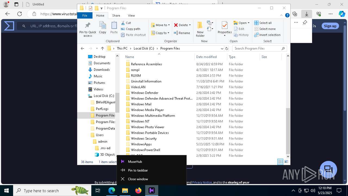The width and height of the screenshot is (348, 196).
Task: Navigate back in Explorer
Action: click(x=82, y=48)
